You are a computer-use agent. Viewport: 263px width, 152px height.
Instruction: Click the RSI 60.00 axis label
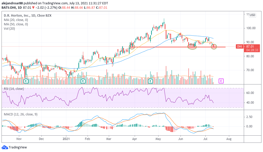tap(250, 93)
